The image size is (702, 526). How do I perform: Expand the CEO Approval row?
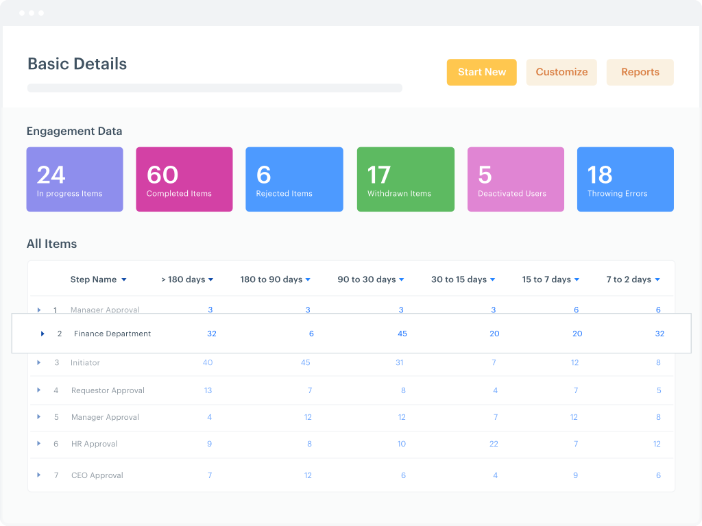point(39,475)
